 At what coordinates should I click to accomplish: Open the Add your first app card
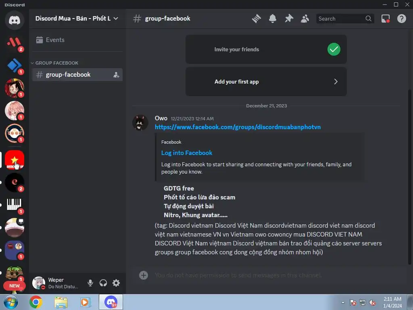(x=266, y=82)
